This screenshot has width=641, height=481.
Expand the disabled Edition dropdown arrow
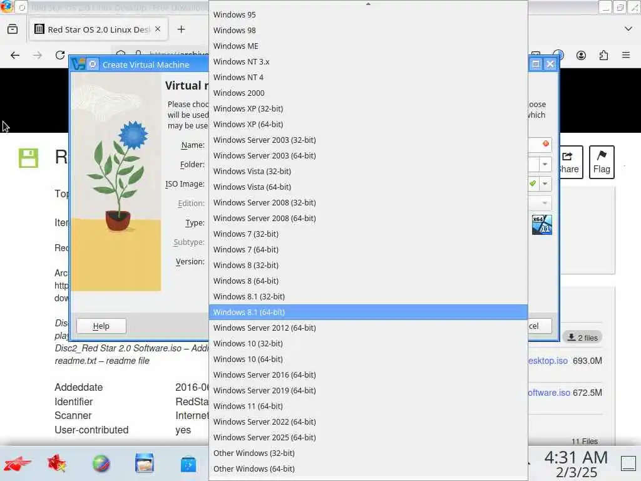click(x=545, y=203)
